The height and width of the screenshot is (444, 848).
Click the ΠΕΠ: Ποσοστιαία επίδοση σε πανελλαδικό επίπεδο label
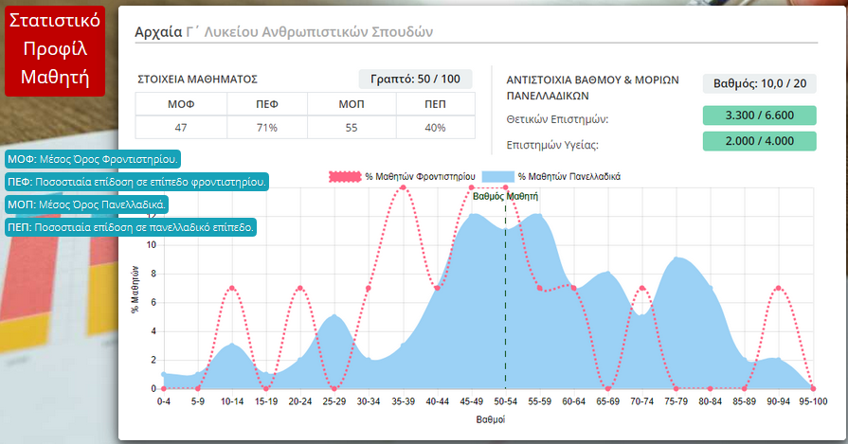point(131,227)
